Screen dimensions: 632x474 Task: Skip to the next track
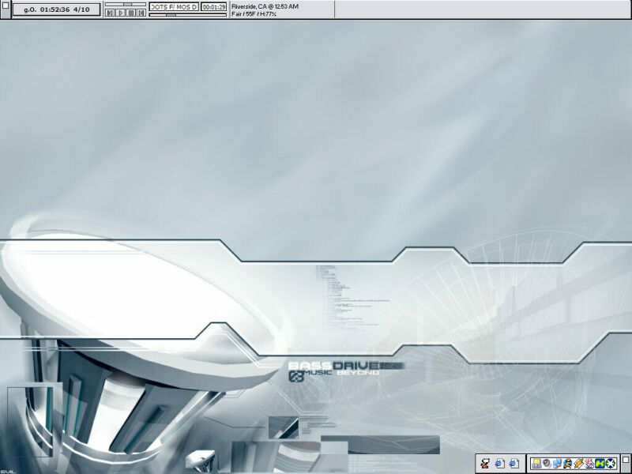141,13
